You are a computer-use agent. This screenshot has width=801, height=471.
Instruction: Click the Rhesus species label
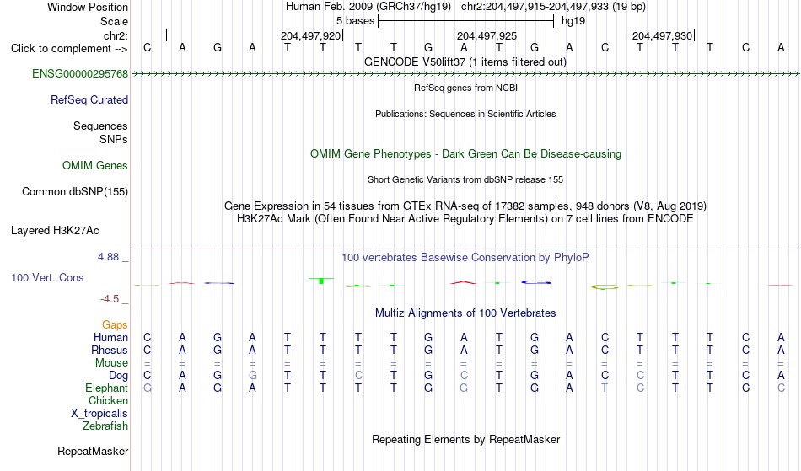click(110, 351)
